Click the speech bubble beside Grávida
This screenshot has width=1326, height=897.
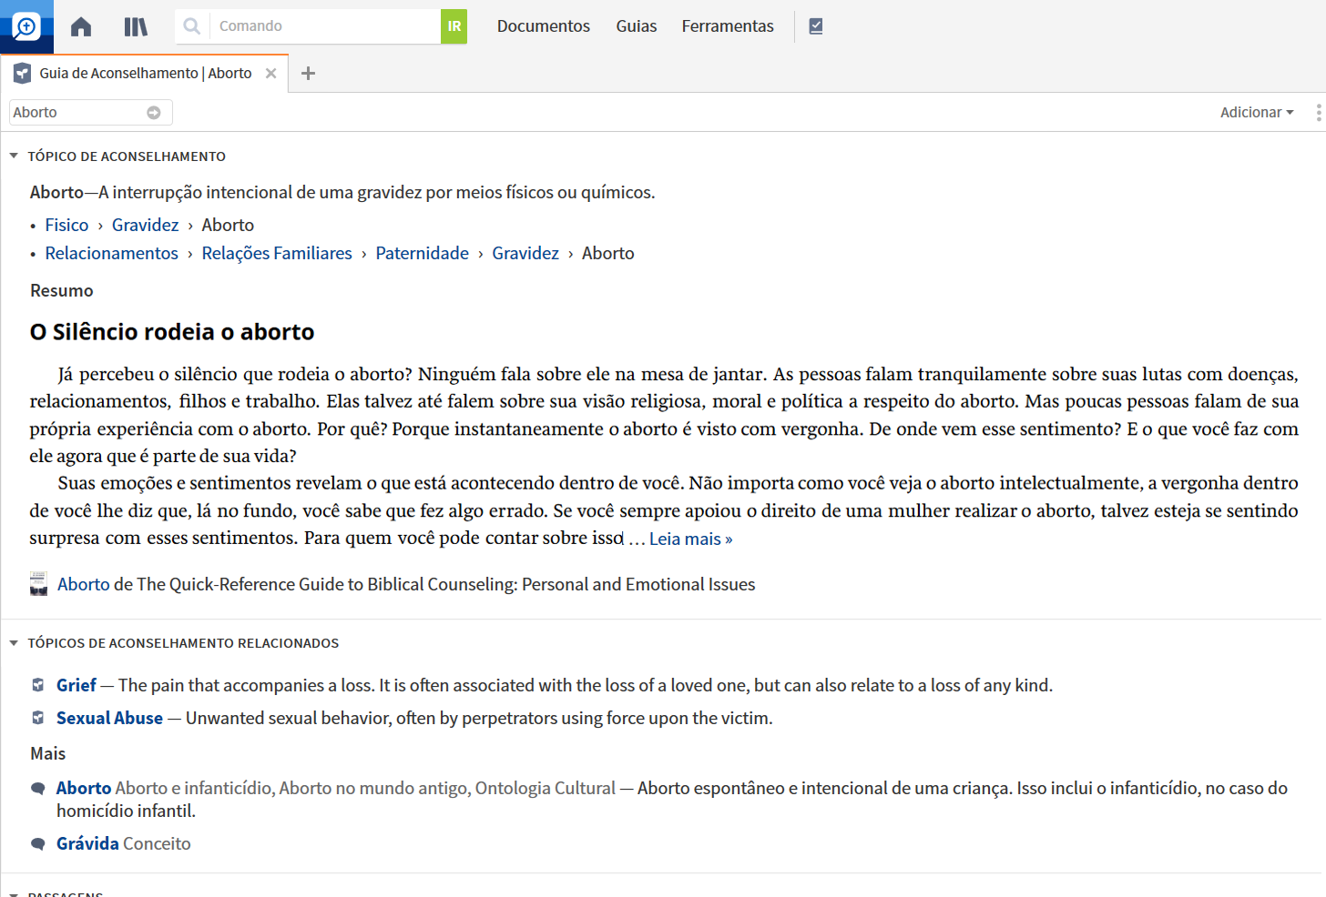38,844
